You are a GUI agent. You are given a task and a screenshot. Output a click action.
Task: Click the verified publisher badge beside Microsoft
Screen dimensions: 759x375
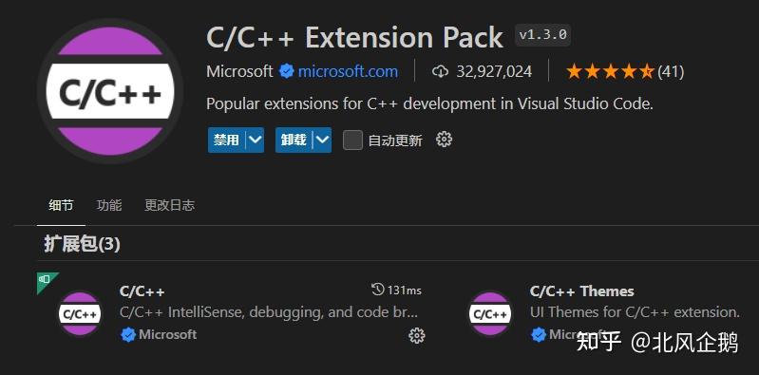287,71
